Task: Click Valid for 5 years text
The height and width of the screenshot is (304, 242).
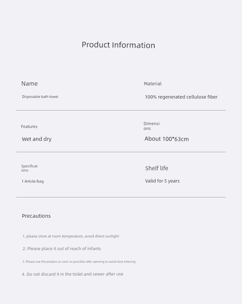Action: point(162,181)
